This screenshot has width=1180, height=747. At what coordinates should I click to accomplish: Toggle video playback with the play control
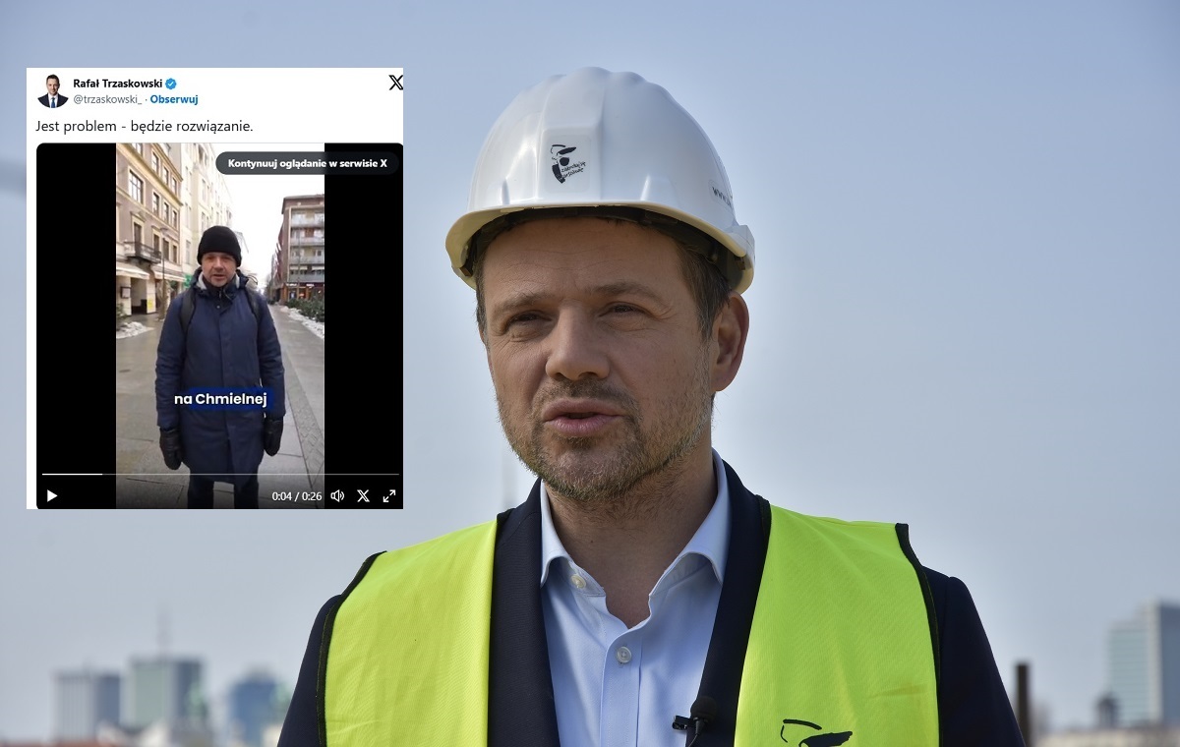[x=52, y=495]
